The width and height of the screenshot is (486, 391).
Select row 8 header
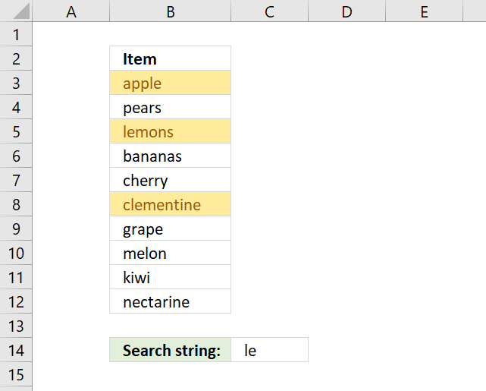(16, 204)
